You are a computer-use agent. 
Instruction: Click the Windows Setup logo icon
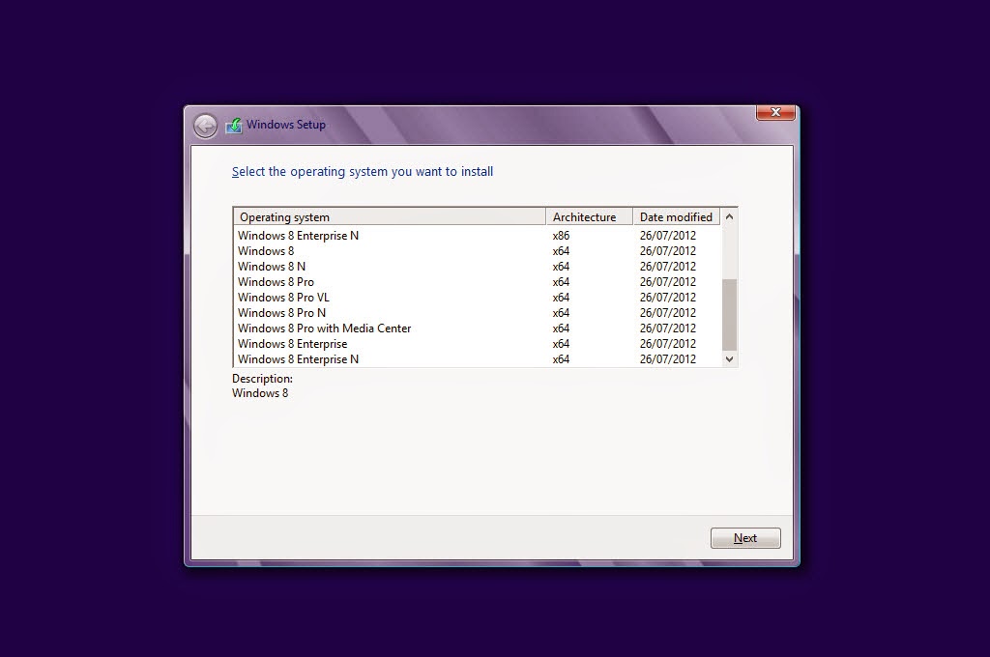233,125
